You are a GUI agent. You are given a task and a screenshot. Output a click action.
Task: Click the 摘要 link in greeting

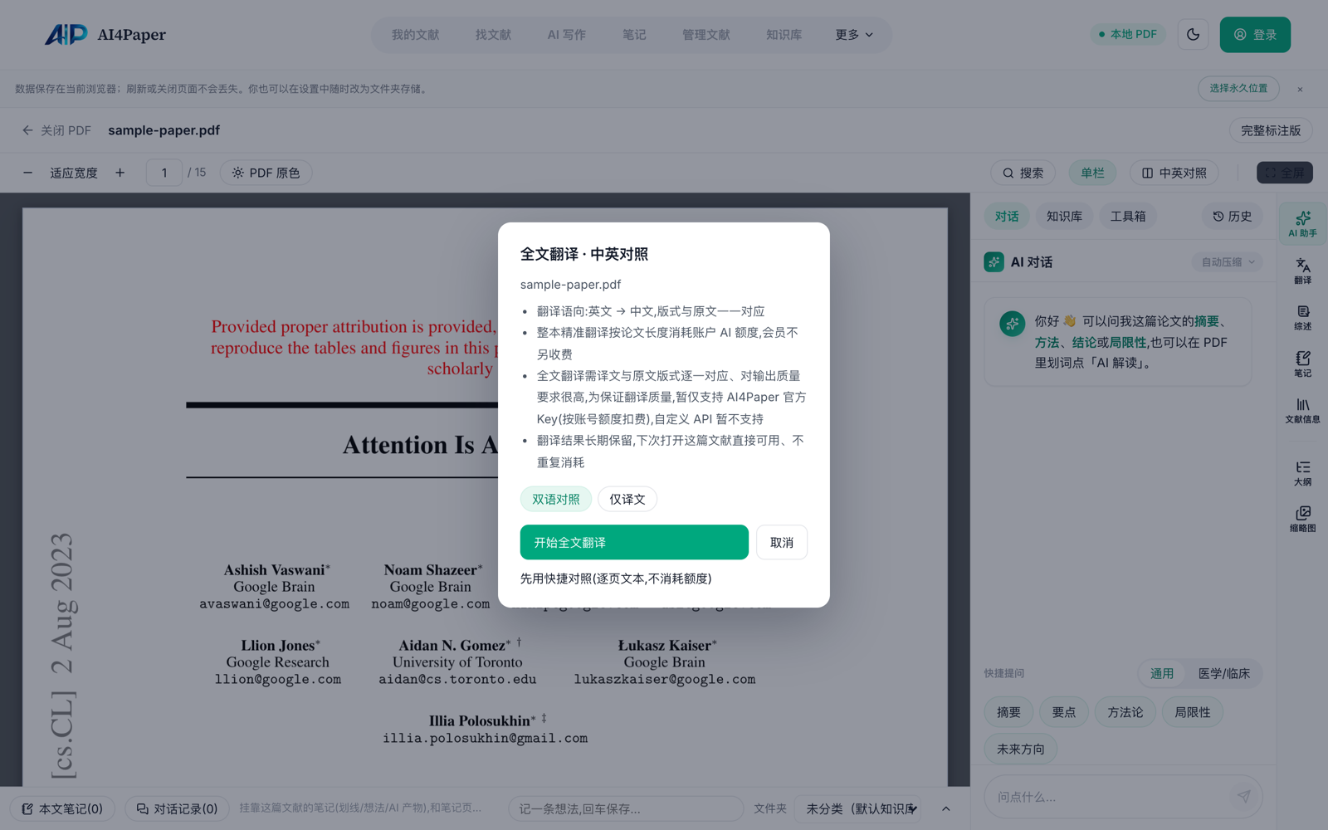1207,321
